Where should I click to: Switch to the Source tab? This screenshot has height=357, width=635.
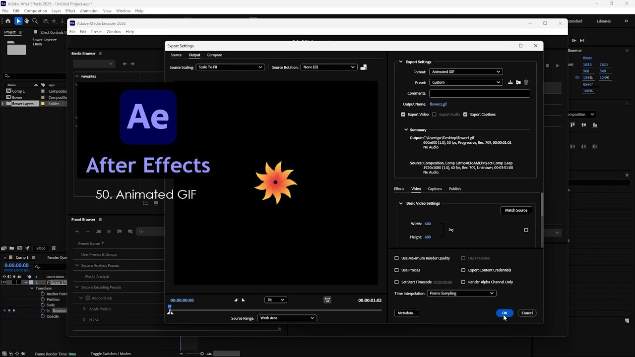176,55
